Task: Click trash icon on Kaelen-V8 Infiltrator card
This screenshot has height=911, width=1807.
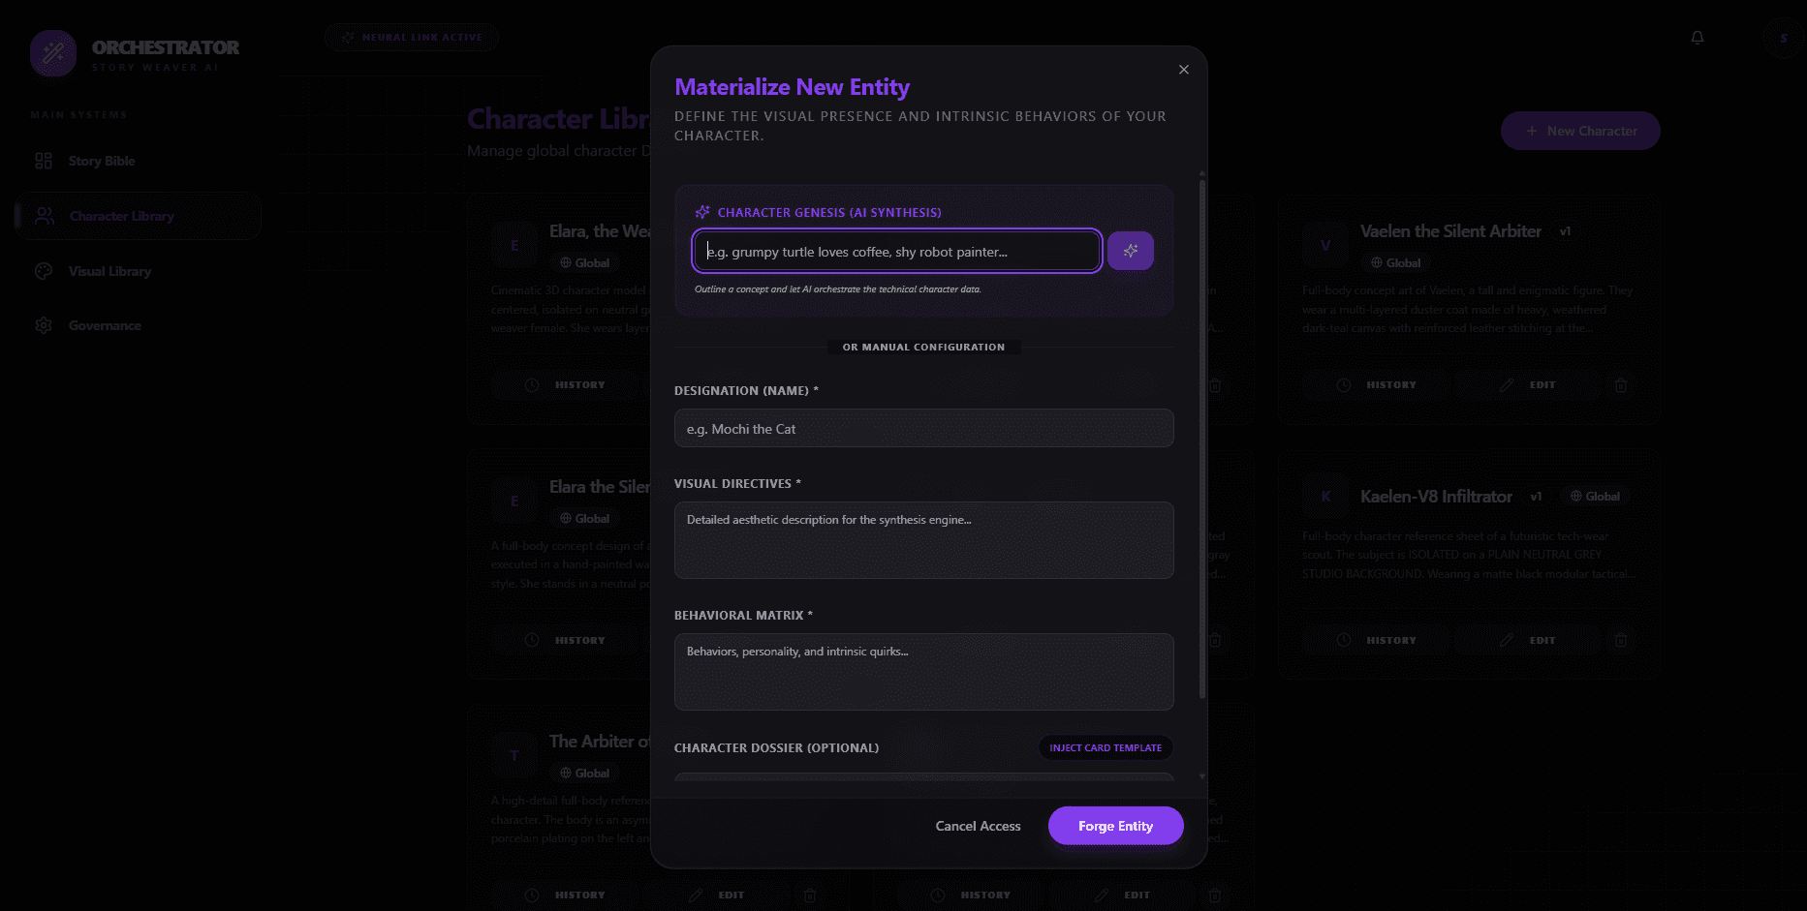Action: point(1620,640)
